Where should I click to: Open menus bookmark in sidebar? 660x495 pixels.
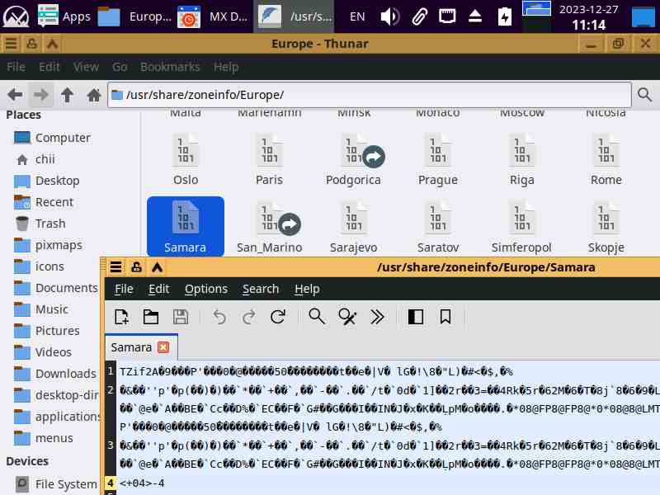(x=44, y=438)
